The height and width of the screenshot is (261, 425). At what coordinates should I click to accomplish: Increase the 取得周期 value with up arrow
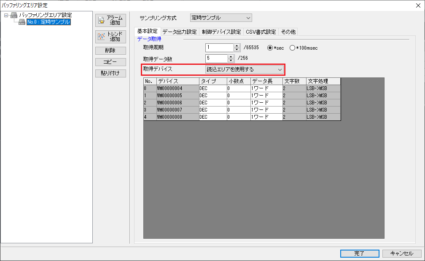[237, 46]
